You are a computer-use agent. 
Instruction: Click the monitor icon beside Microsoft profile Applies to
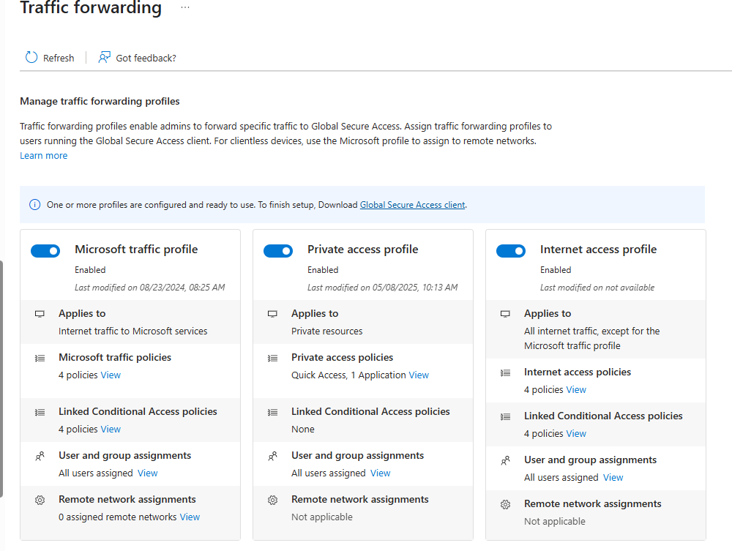(x=40, y=314)
